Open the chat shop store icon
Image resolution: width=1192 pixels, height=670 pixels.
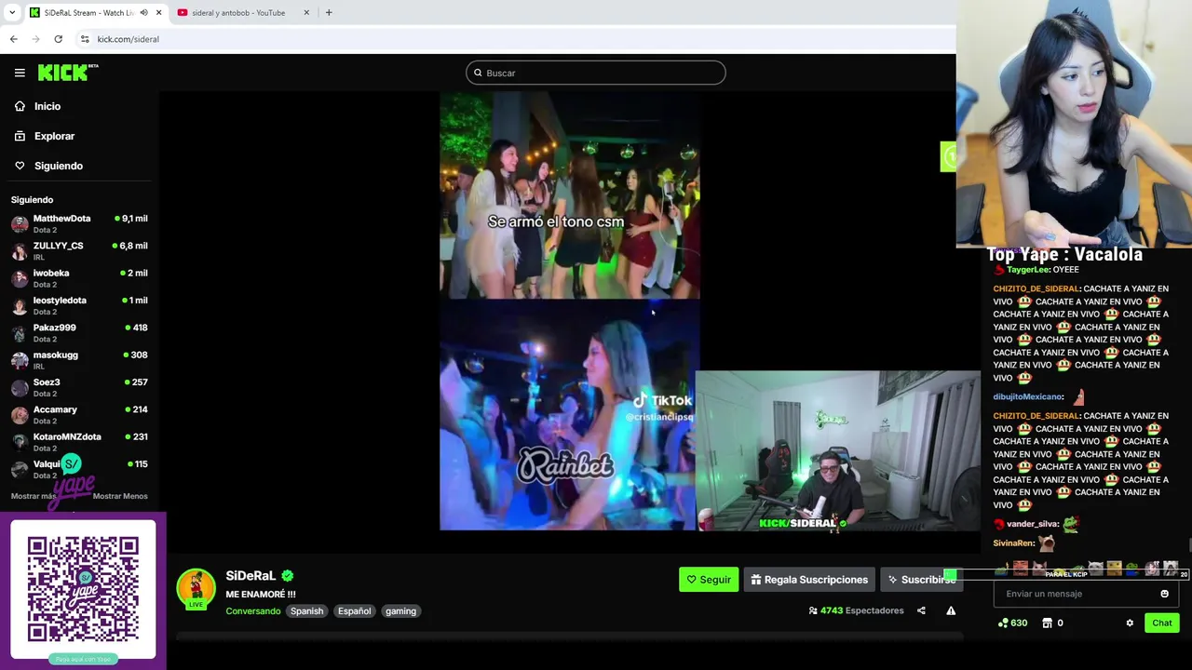[x=1047, y=623]
